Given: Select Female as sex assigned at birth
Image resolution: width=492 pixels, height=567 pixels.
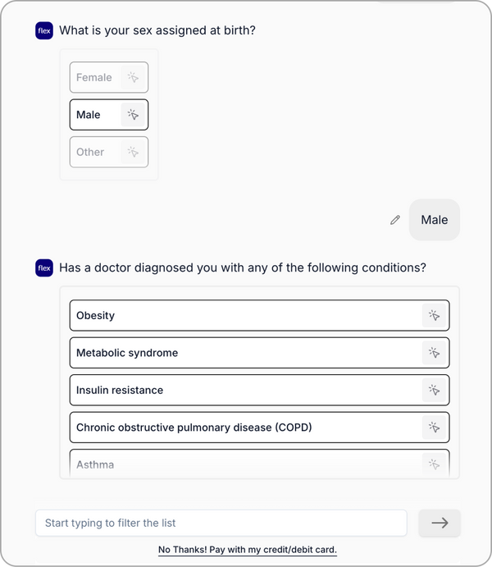Looking at the screenshot, I should [94, 78].
